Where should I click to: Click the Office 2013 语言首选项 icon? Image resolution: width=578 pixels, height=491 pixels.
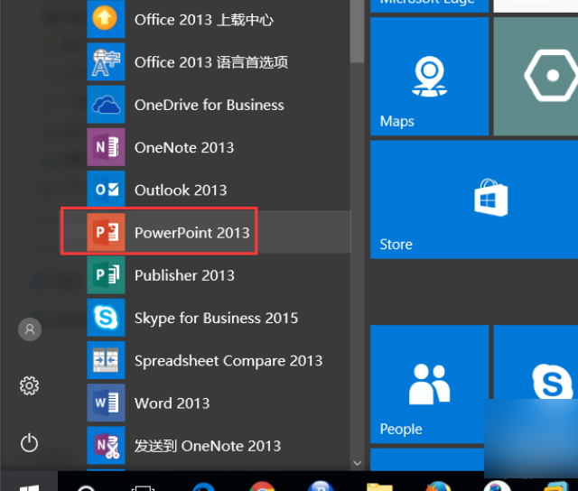click(106, 62)
